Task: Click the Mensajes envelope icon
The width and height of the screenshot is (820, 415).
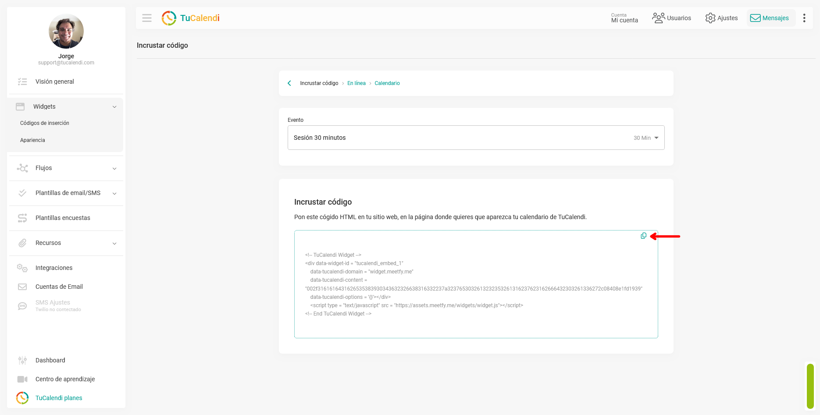Action: 755,18
